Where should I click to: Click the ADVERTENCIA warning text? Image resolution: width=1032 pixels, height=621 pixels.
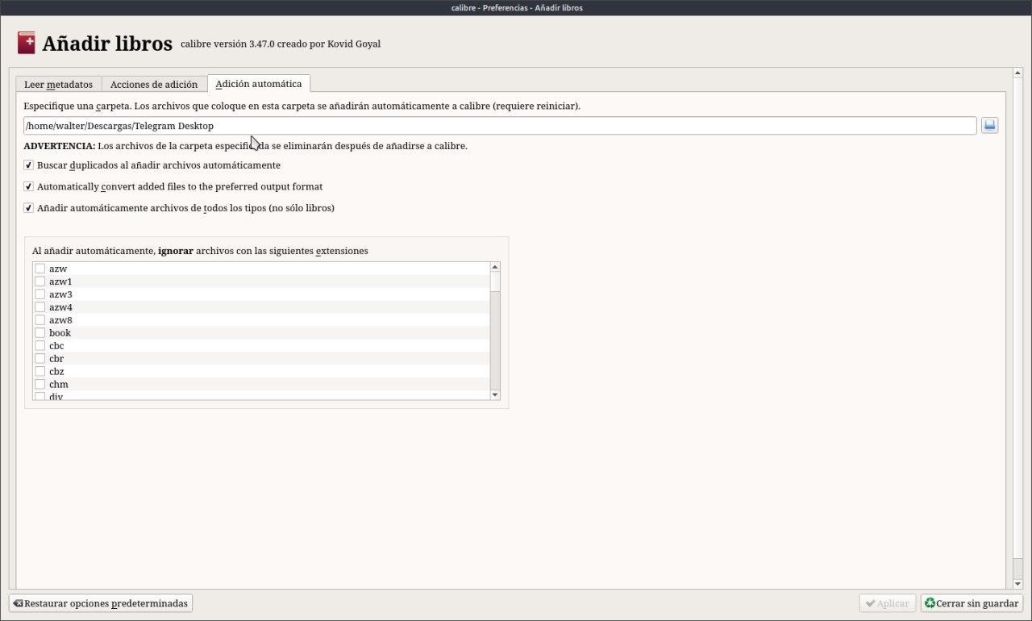pos(245,146)
